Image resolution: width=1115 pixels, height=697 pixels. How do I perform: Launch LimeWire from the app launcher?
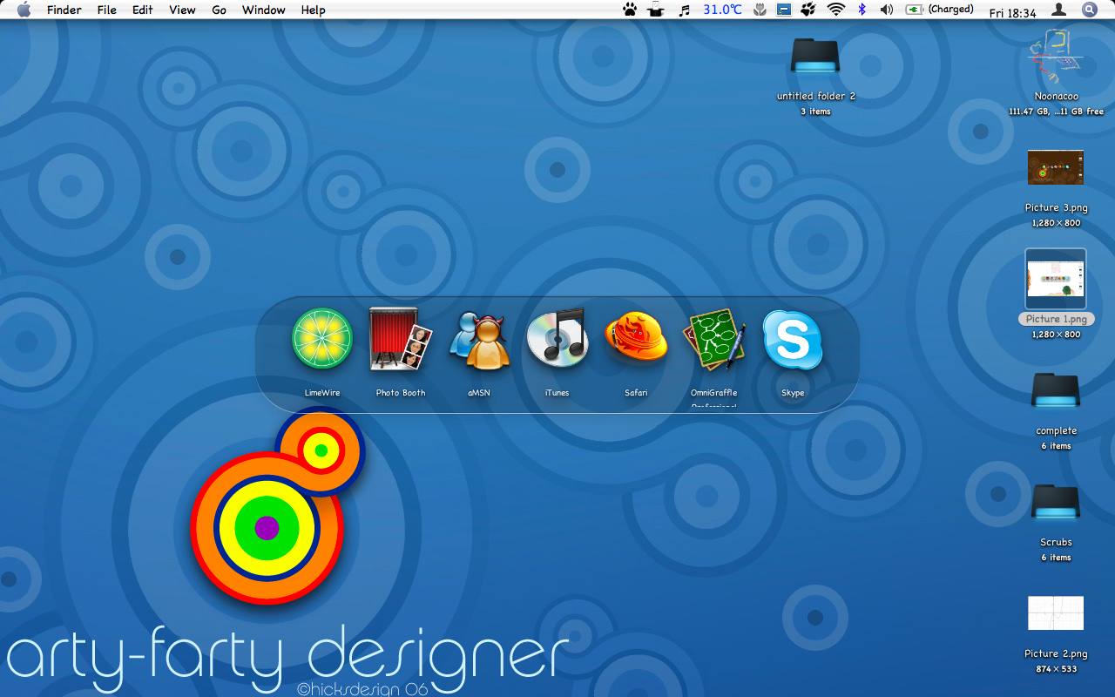[x=322, y=338]
